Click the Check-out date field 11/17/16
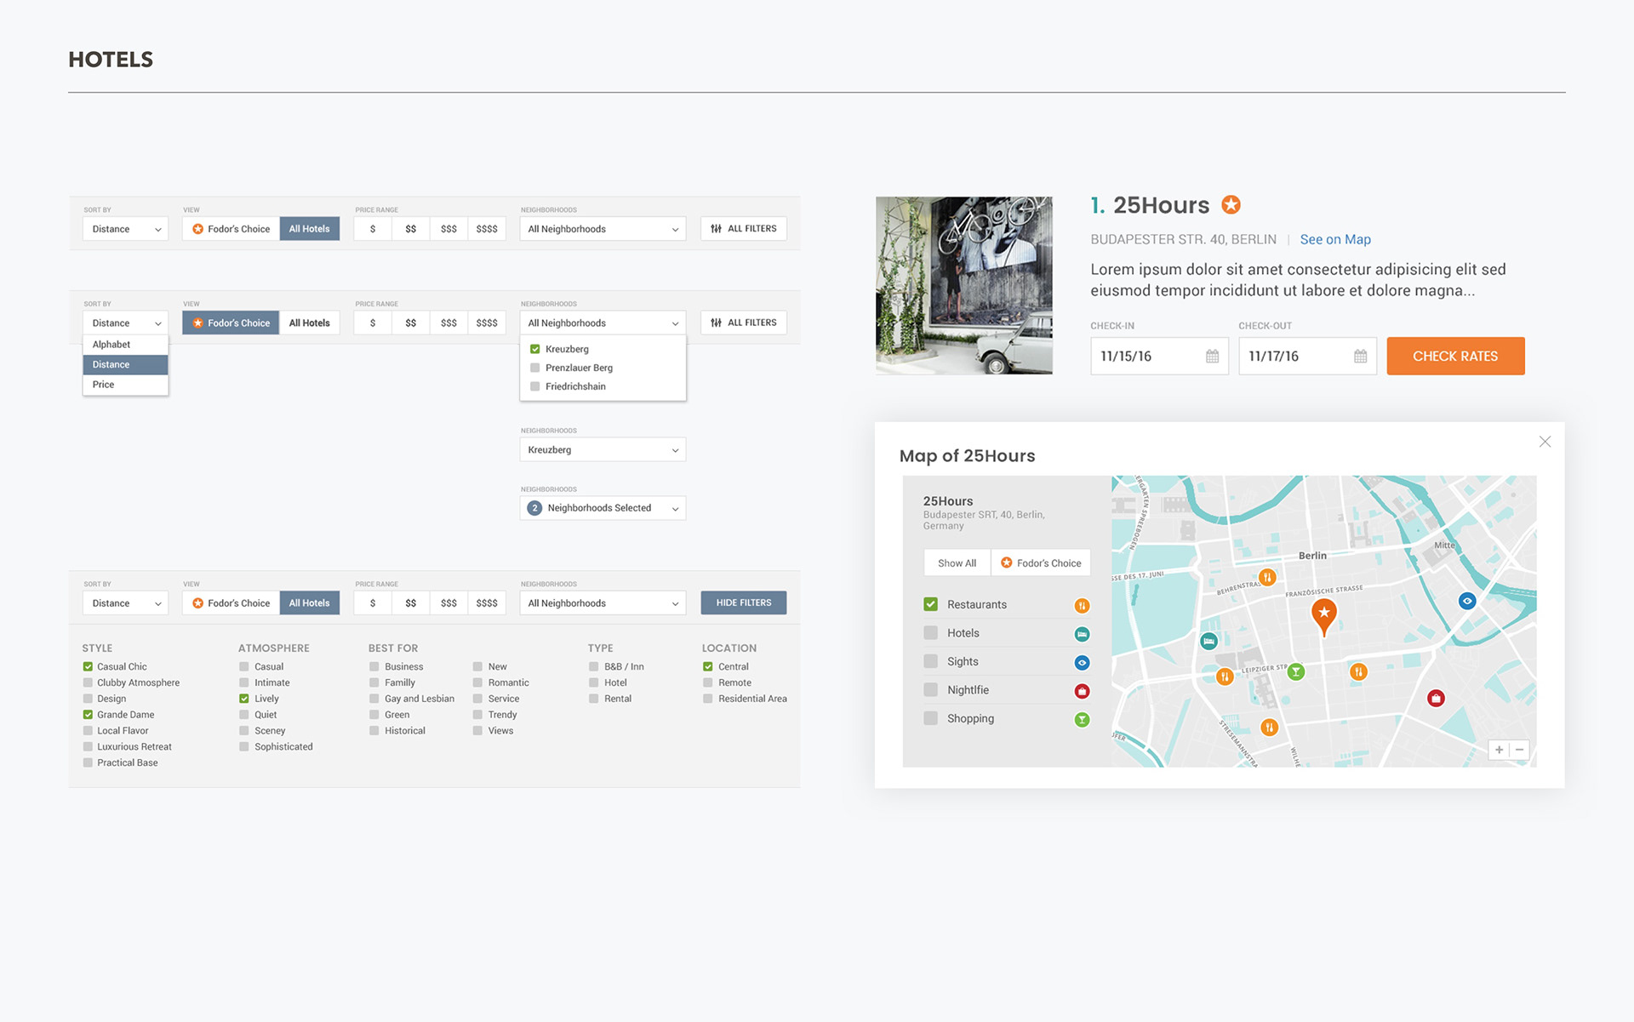 tap(1307, 356)
